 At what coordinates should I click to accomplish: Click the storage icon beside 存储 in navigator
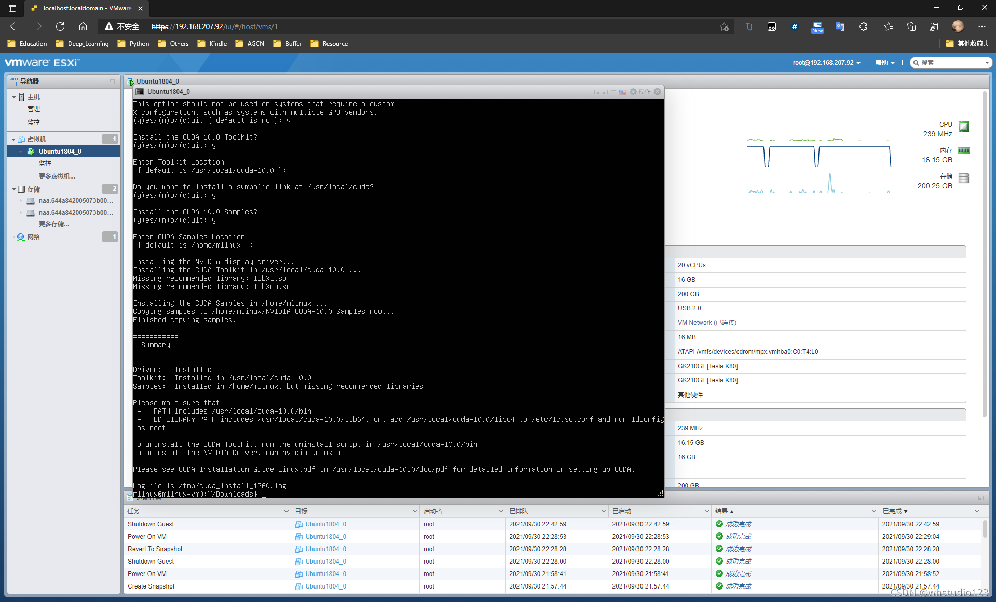tap(22, 189)
